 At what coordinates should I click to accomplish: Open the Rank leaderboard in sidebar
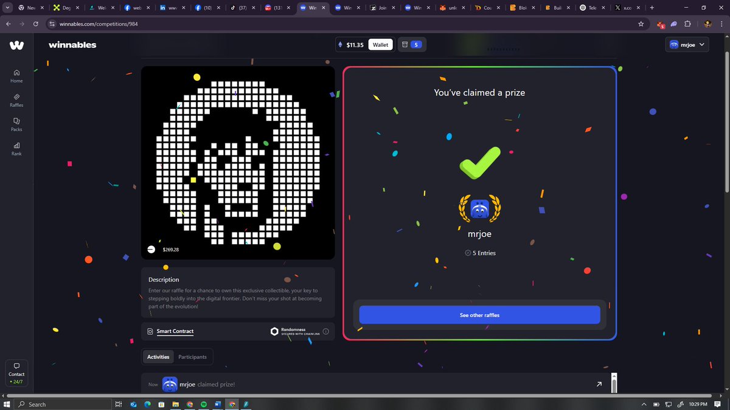[x=16, y=149]
